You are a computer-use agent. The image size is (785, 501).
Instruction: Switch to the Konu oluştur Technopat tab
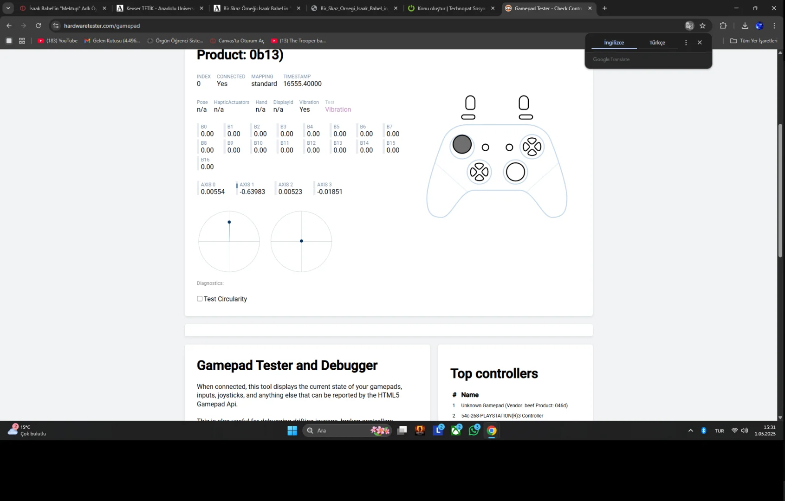[451, 8]
